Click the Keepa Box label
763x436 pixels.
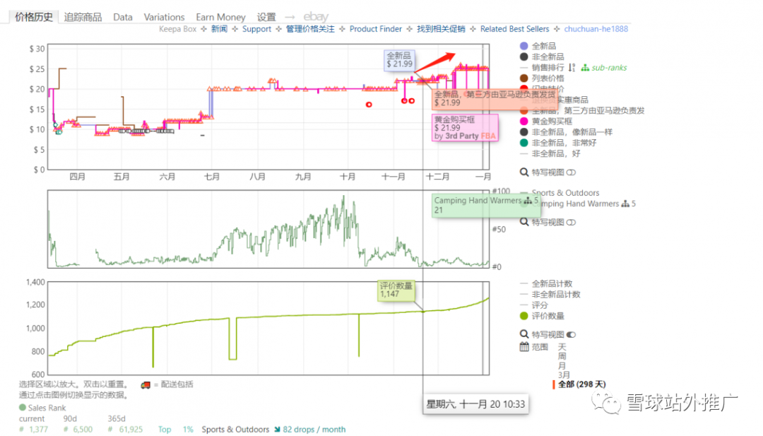[177, 29]
